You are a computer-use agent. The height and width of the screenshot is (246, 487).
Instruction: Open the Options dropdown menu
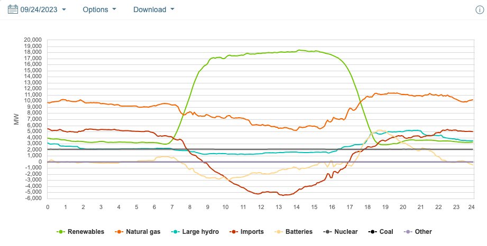[x=99, y=10]
